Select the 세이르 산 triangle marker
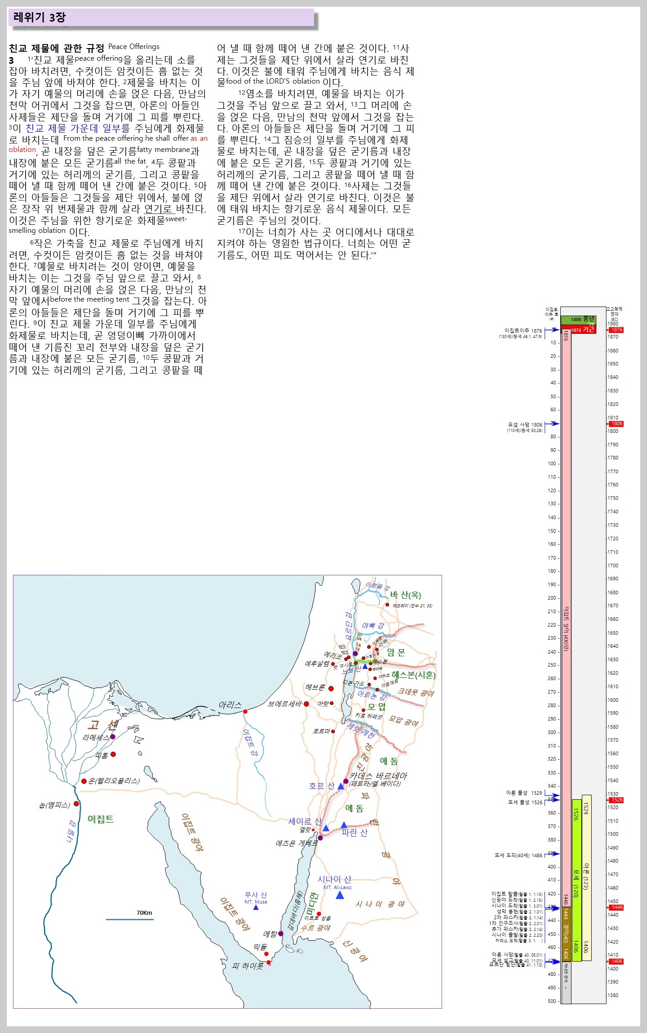The height and width of the screenshot is (1033, 647). click(x=326, y=828)
